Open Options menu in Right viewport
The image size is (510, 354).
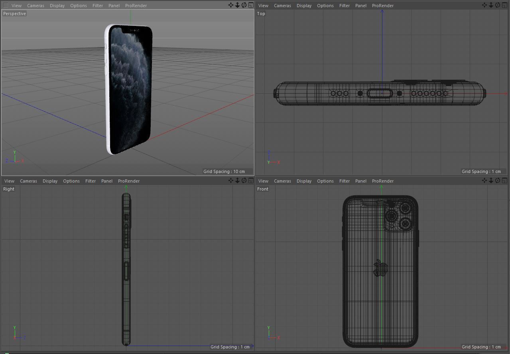tap(71, 181)
